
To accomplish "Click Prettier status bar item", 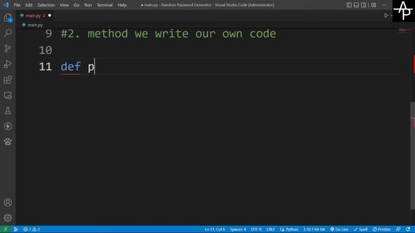I will pyautogui.click(x=382, y=229).
